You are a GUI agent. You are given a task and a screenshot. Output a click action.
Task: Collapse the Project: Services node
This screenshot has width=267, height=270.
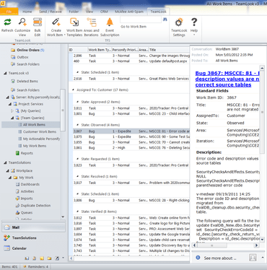10,104
